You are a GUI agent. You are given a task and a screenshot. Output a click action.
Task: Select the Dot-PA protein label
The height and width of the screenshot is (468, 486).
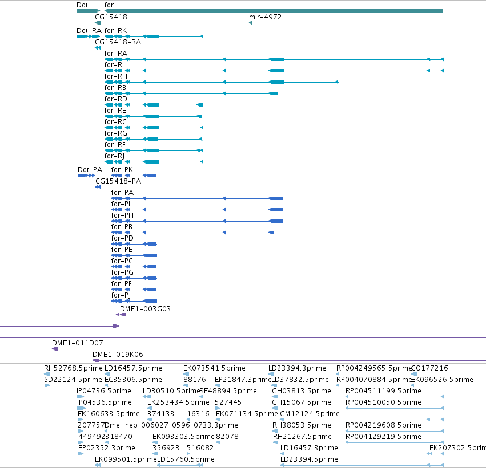pos(90,169)
